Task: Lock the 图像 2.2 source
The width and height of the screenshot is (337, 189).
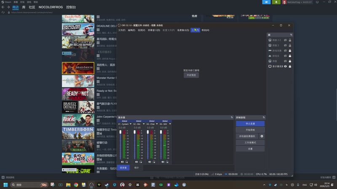Action: coord(290,40)
